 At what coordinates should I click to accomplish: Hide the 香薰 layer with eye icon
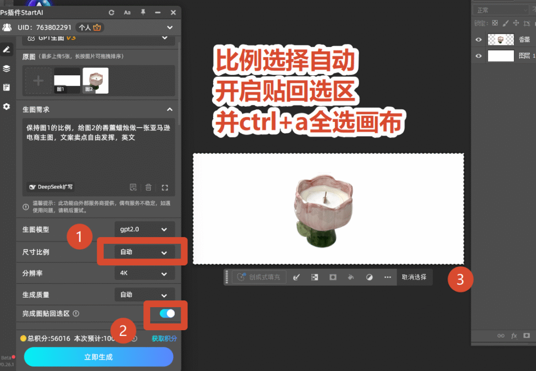coord(478,40)
